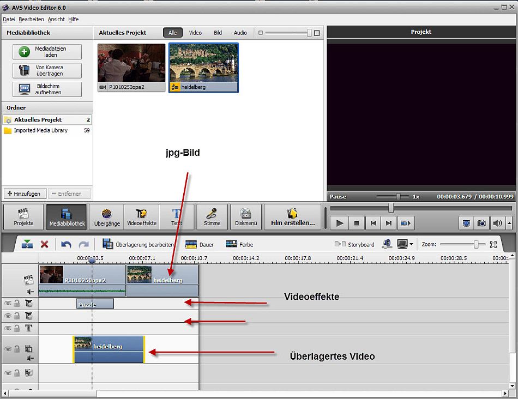Viewport: 518px width, 399px height.
Task: Open the monitor view dropdown arrow
Action: tap(411, 245)
